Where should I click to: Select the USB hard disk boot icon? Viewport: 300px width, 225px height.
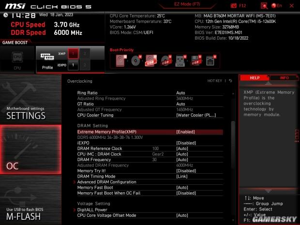coord(151,60)
